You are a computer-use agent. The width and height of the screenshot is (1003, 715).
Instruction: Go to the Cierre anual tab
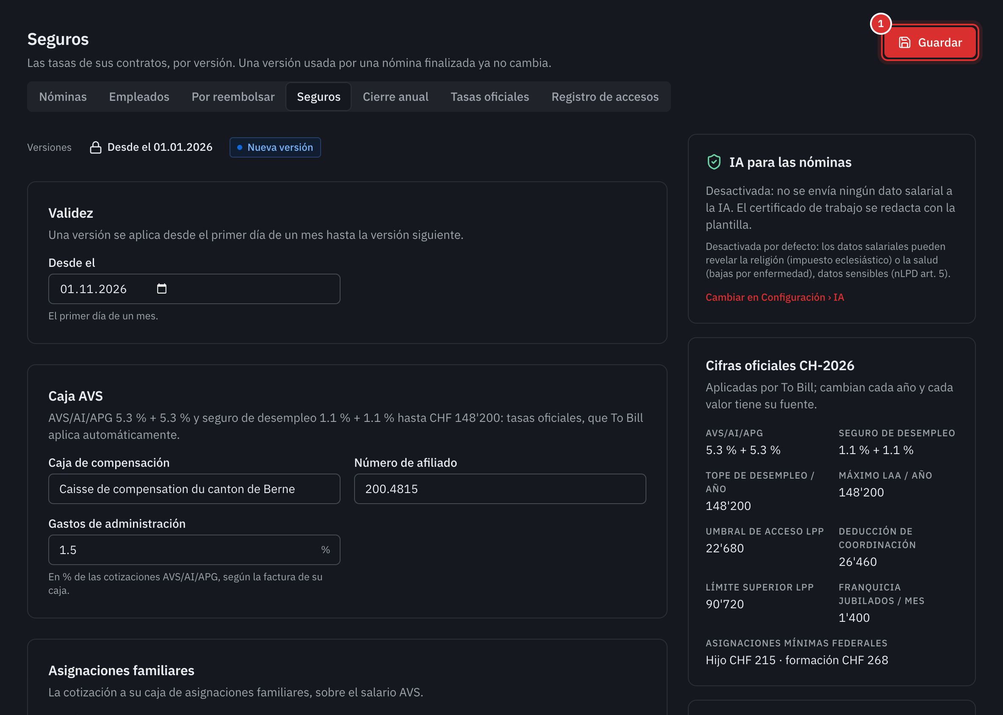tap(395, 97)
